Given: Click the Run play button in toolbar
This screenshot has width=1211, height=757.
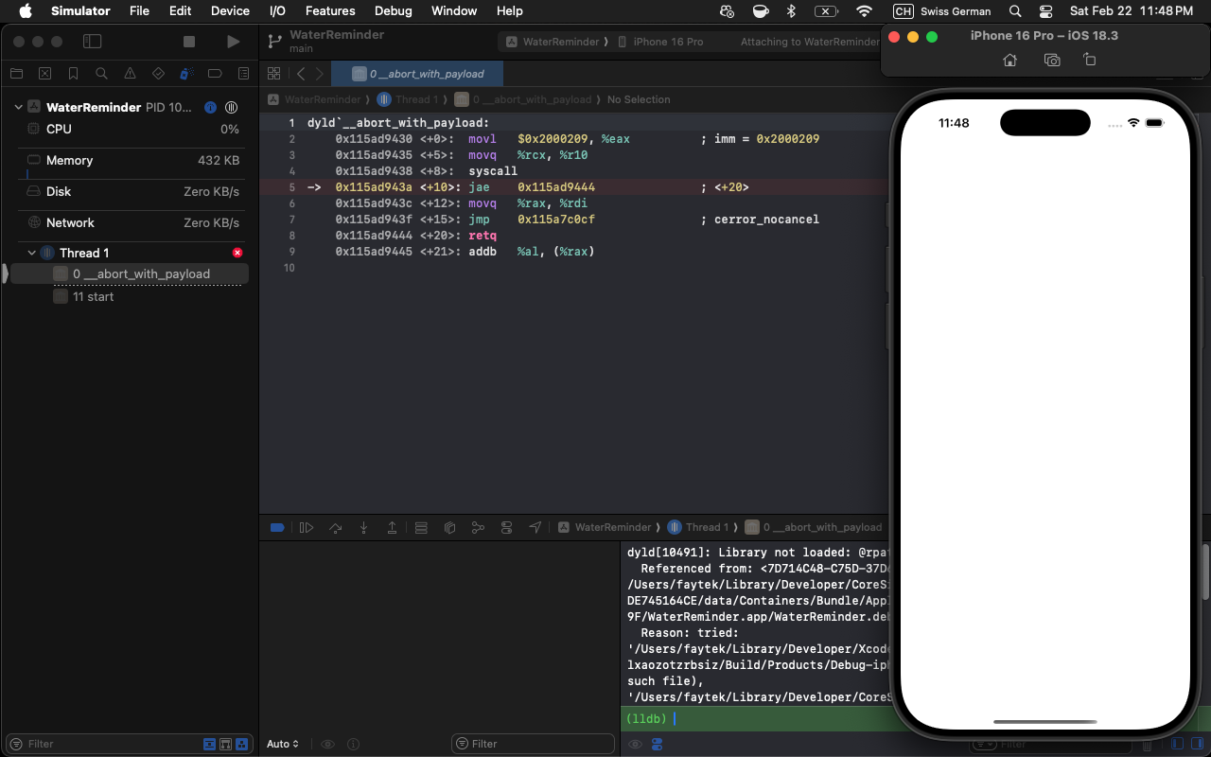Looking at the screenshot, I should 234,42.
